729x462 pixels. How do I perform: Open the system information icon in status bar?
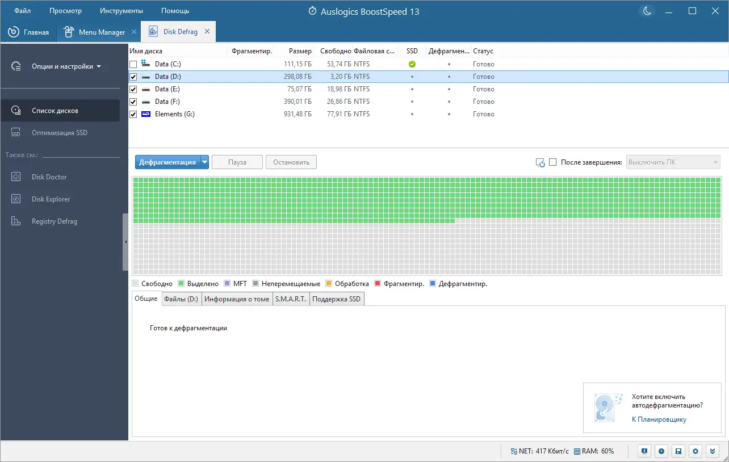pos(644,451)
